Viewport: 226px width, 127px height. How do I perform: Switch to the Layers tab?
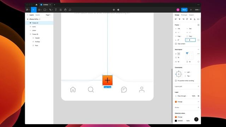tap(31, 15)
